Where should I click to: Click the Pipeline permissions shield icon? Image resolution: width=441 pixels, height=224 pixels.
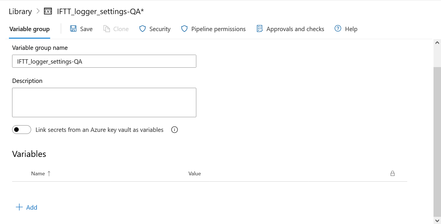click(x=184, y=29)
